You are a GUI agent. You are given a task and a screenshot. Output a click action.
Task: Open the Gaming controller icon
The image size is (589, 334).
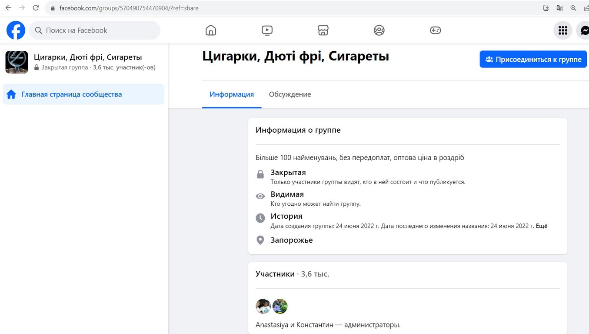(x=435, y=30)
